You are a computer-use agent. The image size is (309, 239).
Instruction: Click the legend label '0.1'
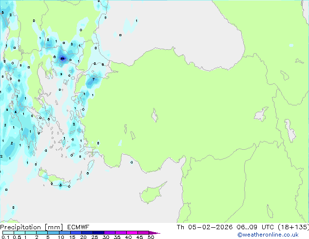click(5, 237)
